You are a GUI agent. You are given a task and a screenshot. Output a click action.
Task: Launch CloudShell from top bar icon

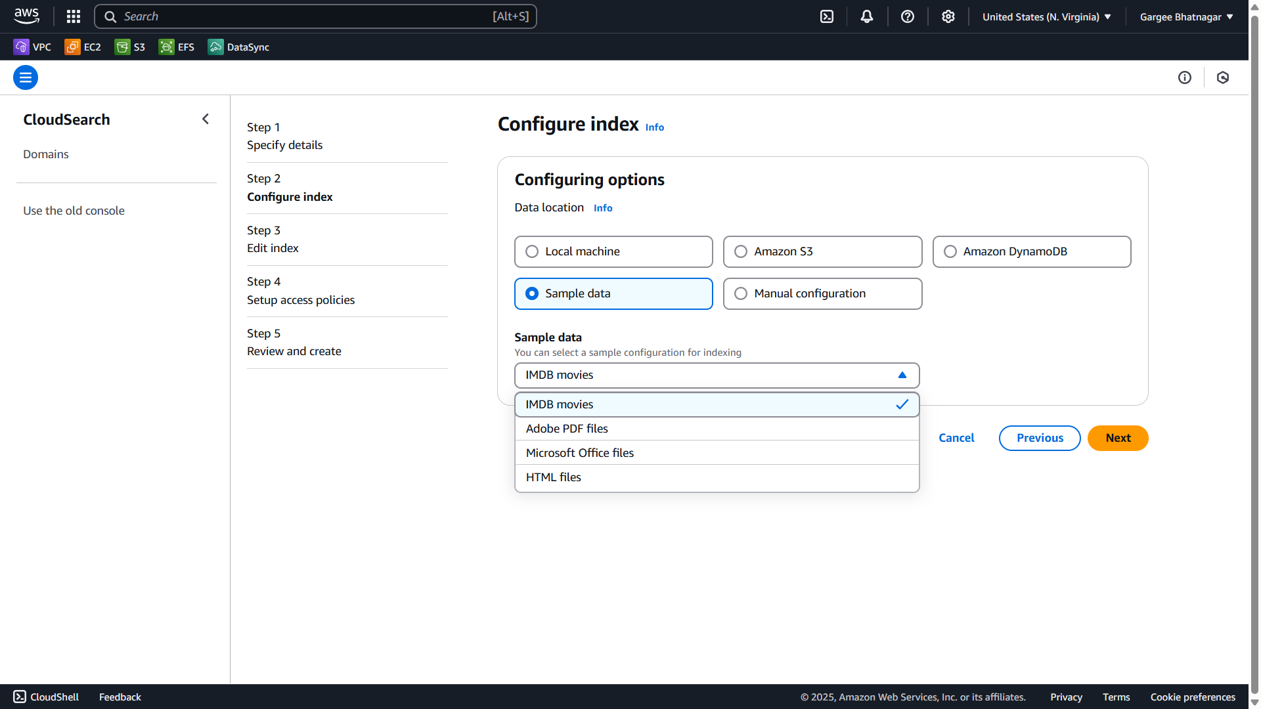coord(827,16)
